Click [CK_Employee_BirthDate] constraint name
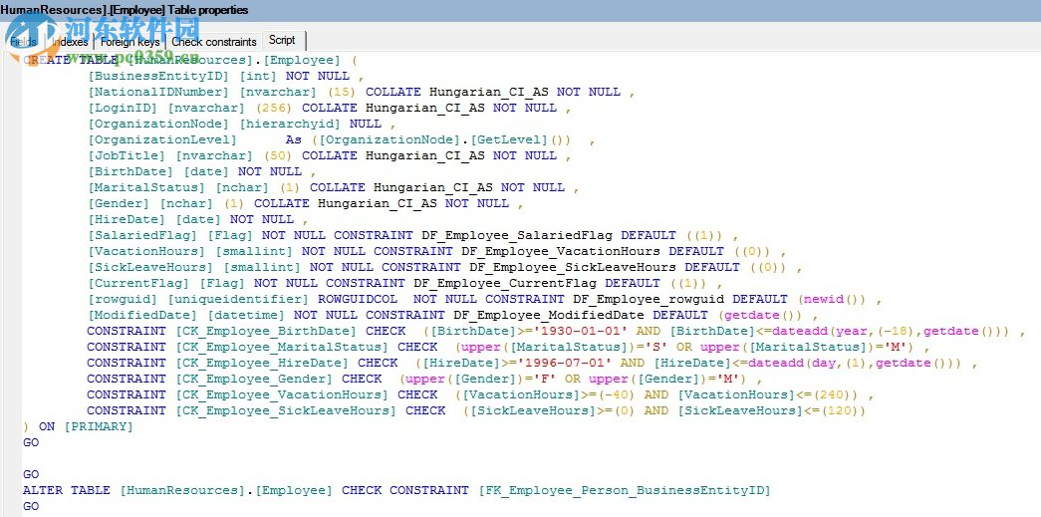The height and width of the screenshot is (517, 1041). (266, 331)
